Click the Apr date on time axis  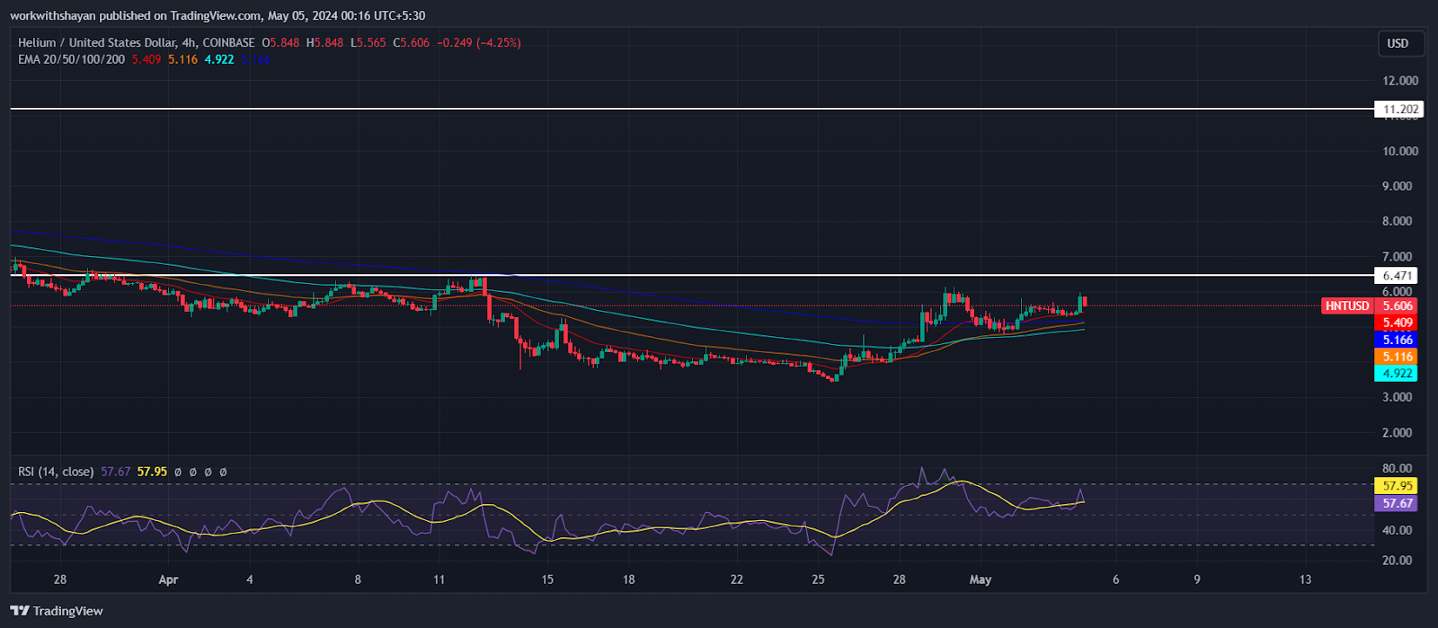[x=168, y=579]
